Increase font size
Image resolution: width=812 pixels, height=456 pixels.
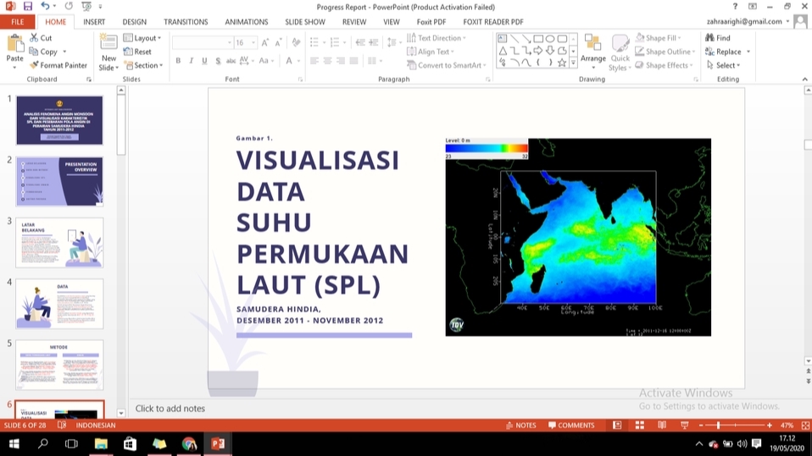coord(265,42)
